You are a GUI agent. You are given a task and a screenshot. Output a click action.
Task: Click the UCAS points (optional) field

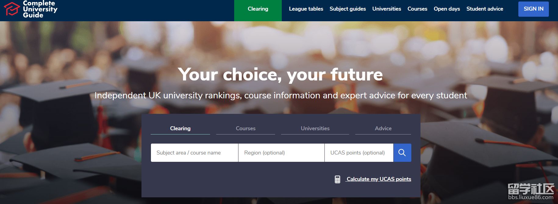click(359, 153)
